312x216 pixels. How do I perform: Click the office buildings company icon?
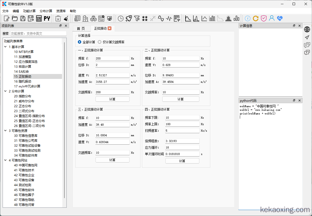(85, 18)
